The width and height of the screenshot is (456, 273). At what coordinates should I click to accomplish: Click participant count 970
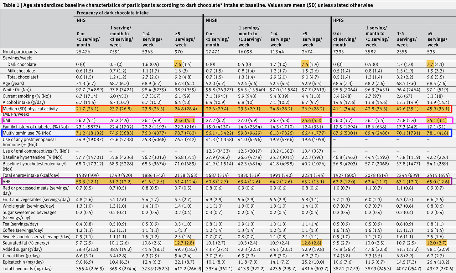[x=179, y=52]
